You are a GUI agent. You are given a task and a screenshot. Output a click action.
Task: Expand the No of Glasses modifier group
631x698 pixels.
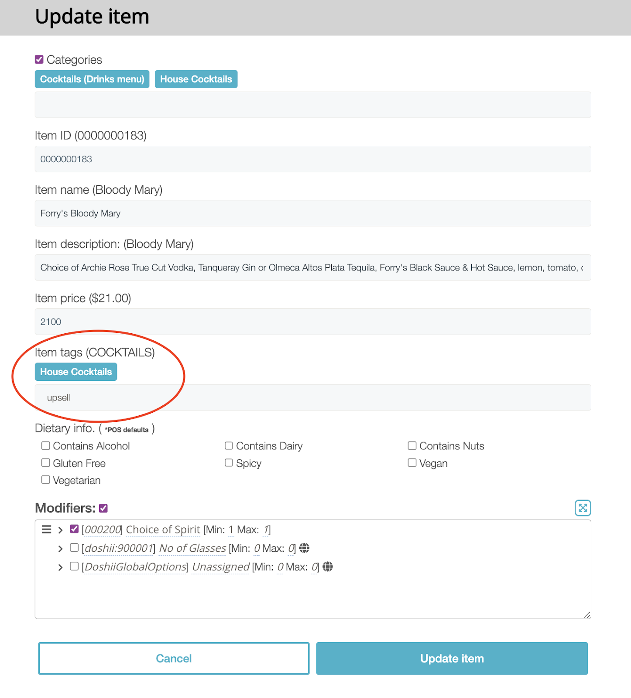(60, 549)
